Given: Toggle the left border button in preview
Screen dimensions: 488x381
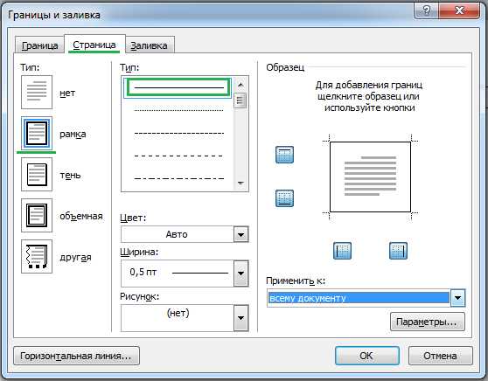Looking at the screenshot, I should [x=342, y=251].
